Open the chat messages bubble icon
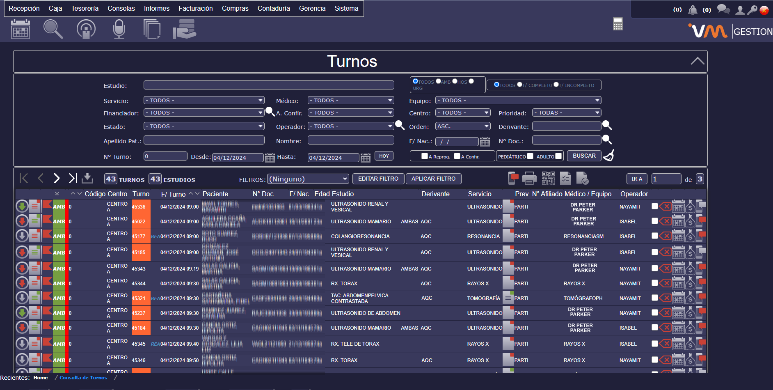The image size is (773, 390). (723, 9)
